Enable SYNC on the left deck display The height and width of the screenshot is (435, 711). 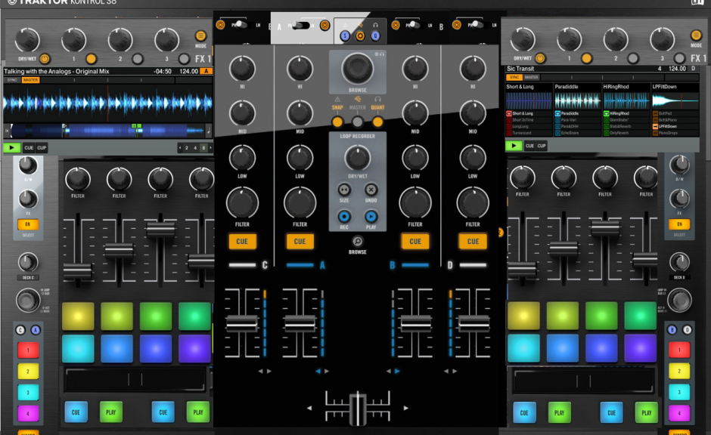coord(12,79)
